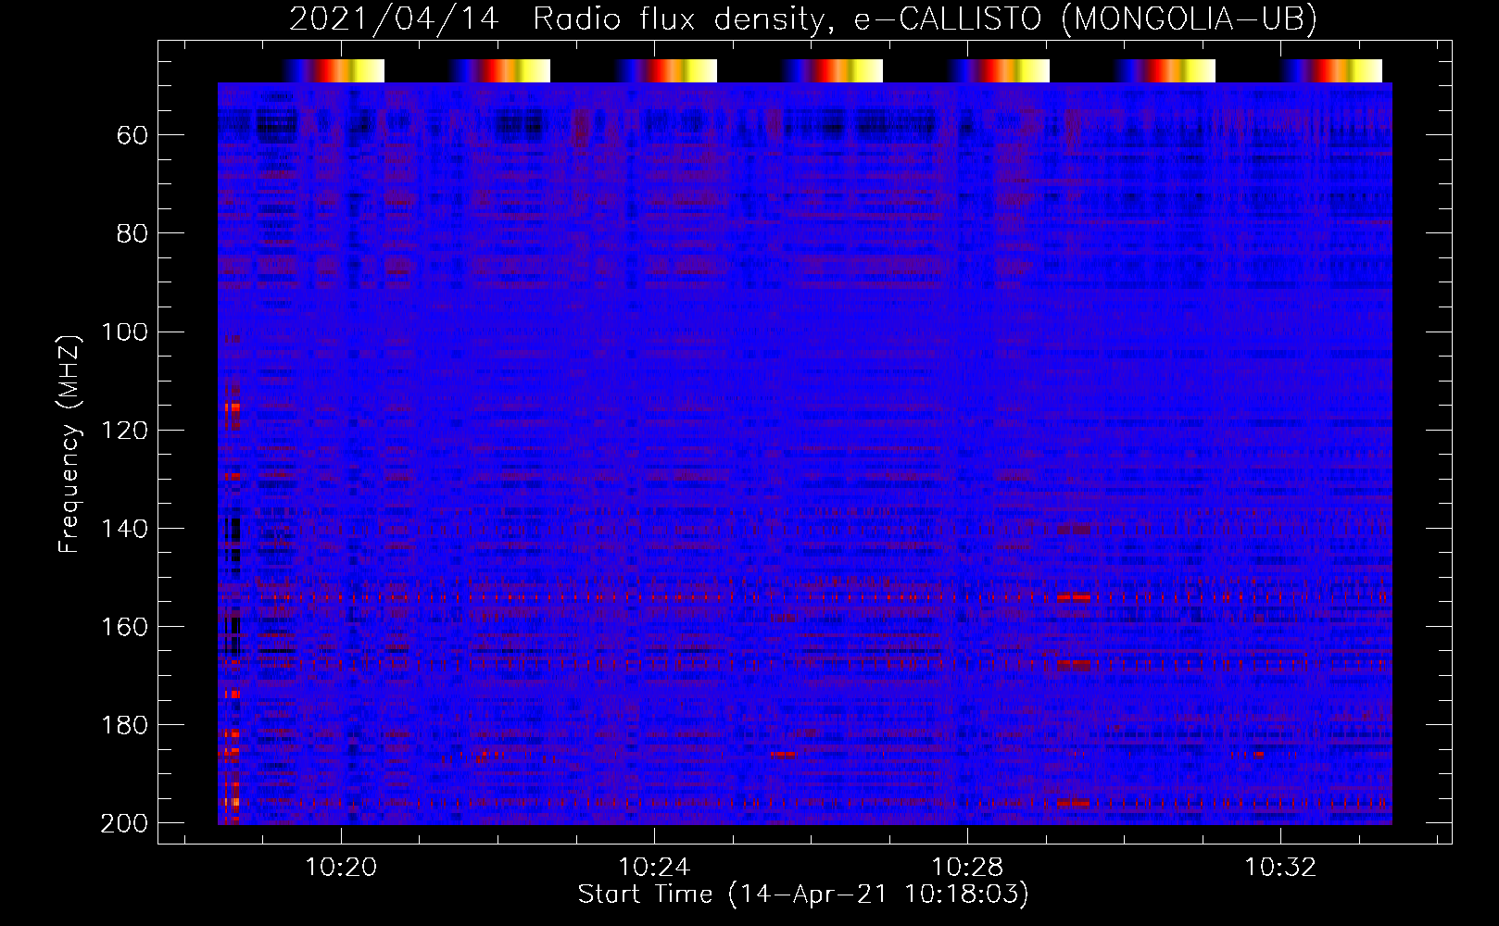Click the 160 MHz tick label
This screenshot has height=926, width=1499.
124,627
